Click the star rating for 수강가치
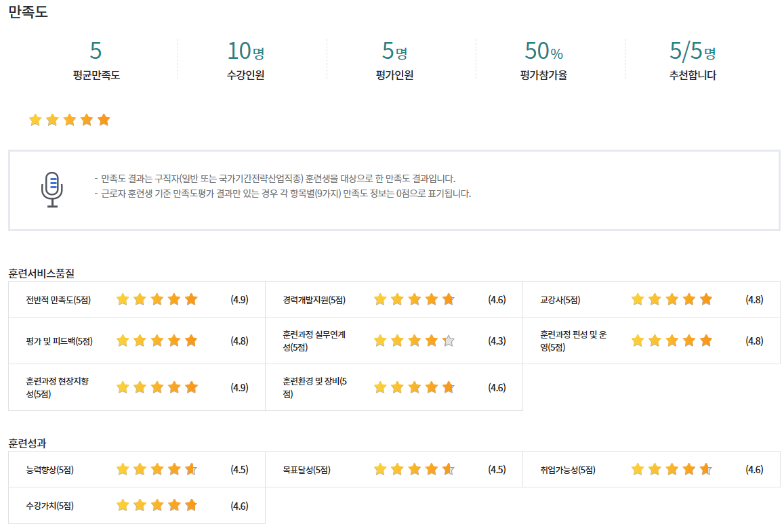Image resolution: width=784 pixels, height=524 pixels. pyautogui.click(x=157, y=506)
